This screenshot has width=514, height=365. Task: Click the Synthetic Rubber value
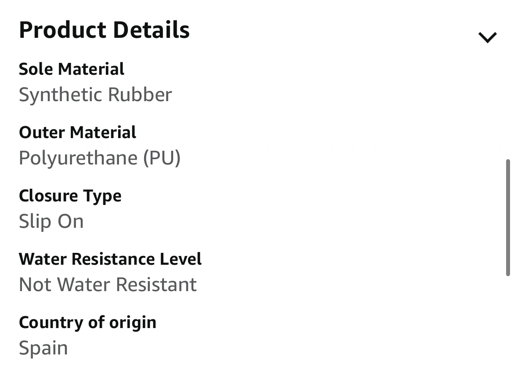pyautogui.click(x=95, y=95)
